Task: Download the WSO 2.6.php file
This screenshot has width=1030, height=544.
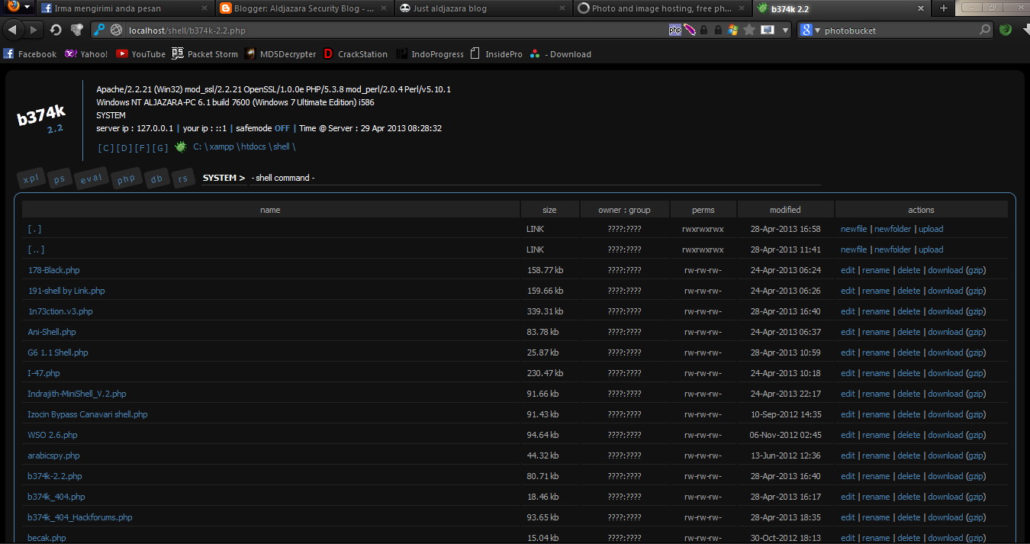Action: point(945,435)
